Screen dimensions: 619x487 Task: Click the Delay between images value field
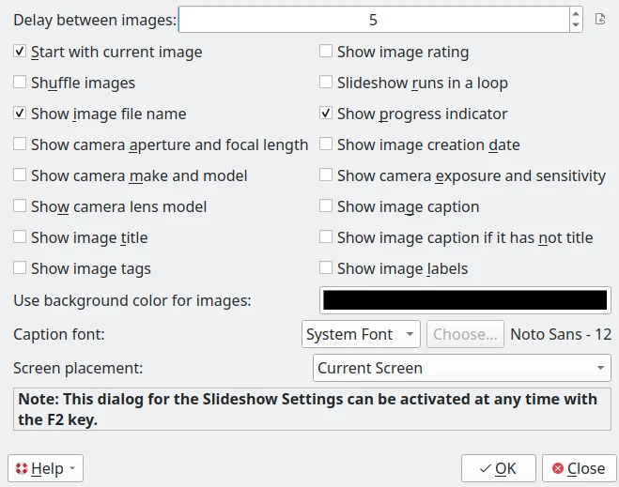pos(373,20)
